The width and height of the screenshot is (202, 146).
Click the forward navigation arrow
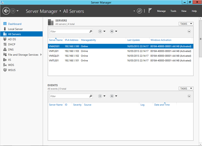pyautogui.click(x=13, y=11)
